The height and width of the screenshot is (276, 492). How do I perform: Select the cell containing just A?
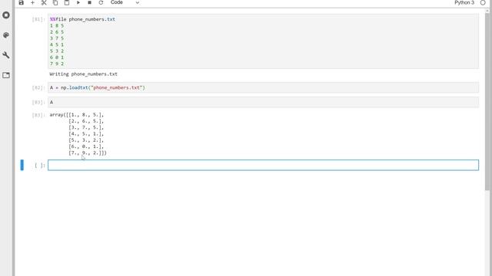tap(263, 102)
